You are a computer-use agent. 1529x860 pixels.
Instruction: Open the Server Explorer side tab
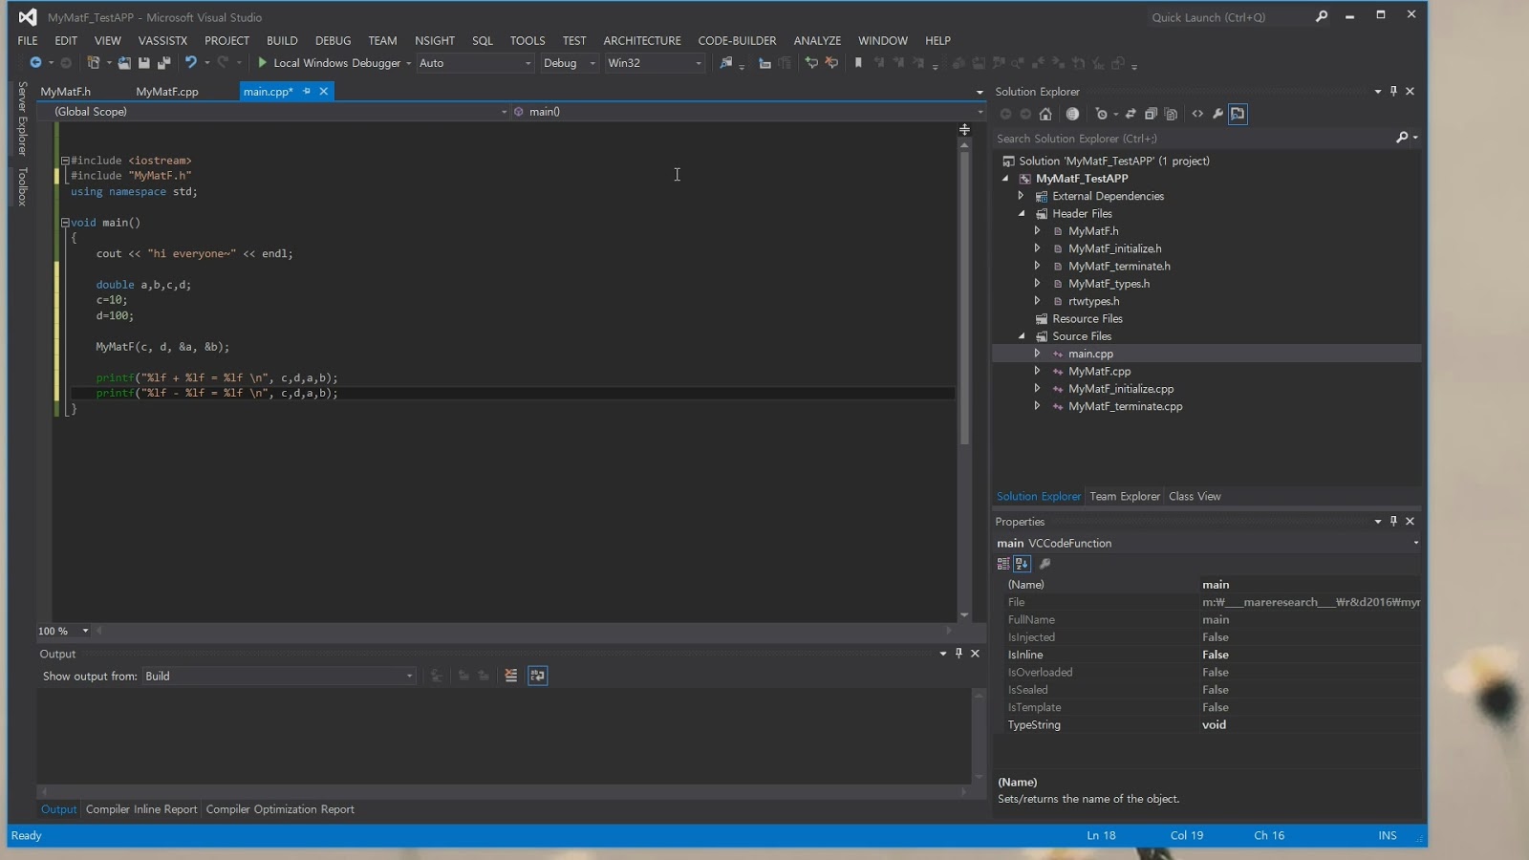[22, 118]
